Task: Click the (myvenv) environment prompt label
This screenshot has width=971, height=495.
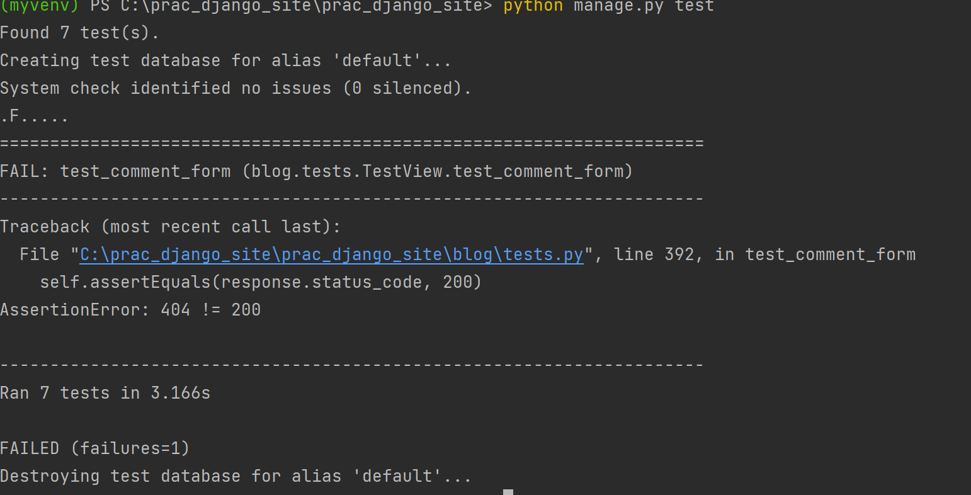Action: [x=39, y=6]
